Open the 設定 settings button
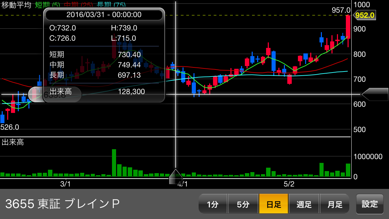The height and width of the screenshot is (219, 389). (x=370, y=204)
